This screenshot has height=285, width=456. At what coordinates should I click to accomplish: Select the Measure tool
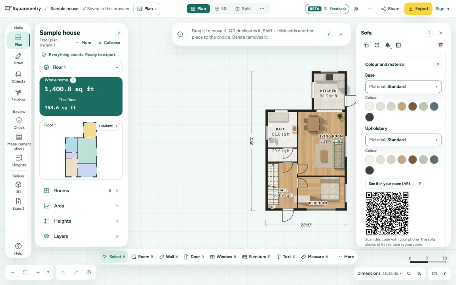pyautogui.click(x=314, y=257)
